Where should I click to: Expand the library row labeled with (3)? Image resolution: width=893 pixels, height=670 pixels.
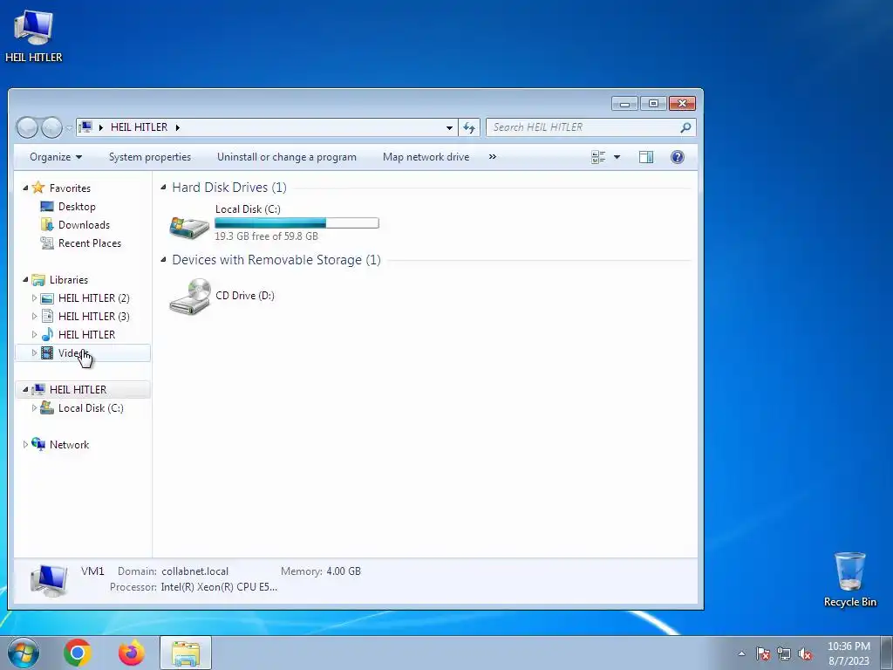click(34, 316)
